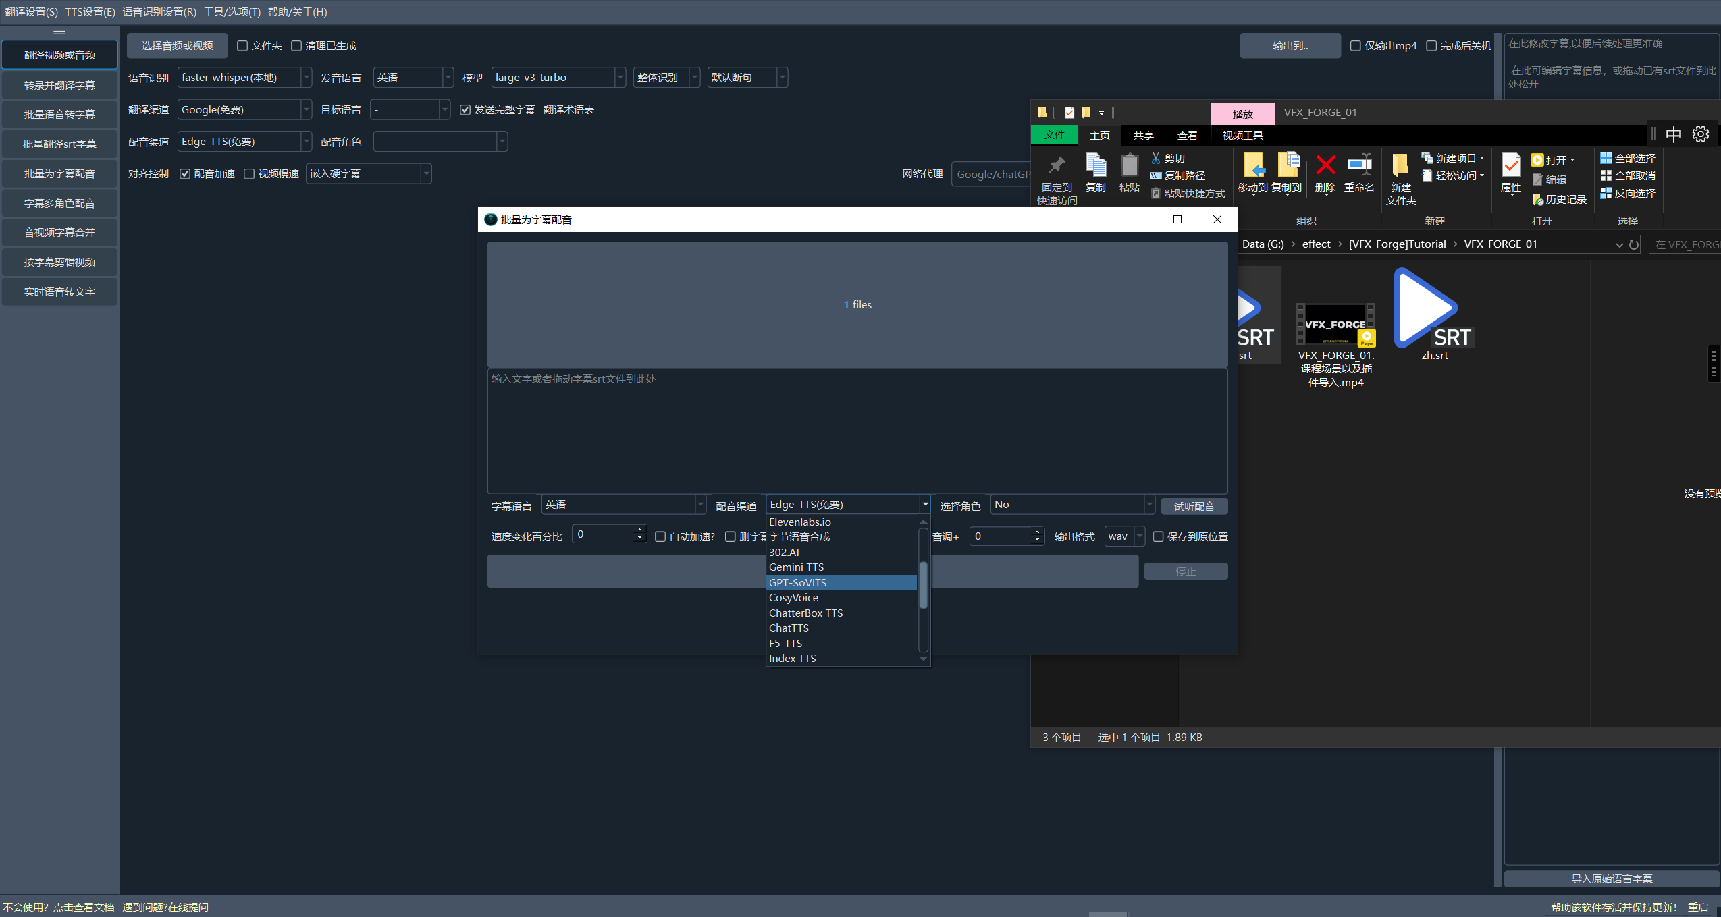Viewport: 1721px width, 917px height.
Task: Click the dropdown list scrollbar thumb
Action: pyautogui.click(x=923, y=584)
